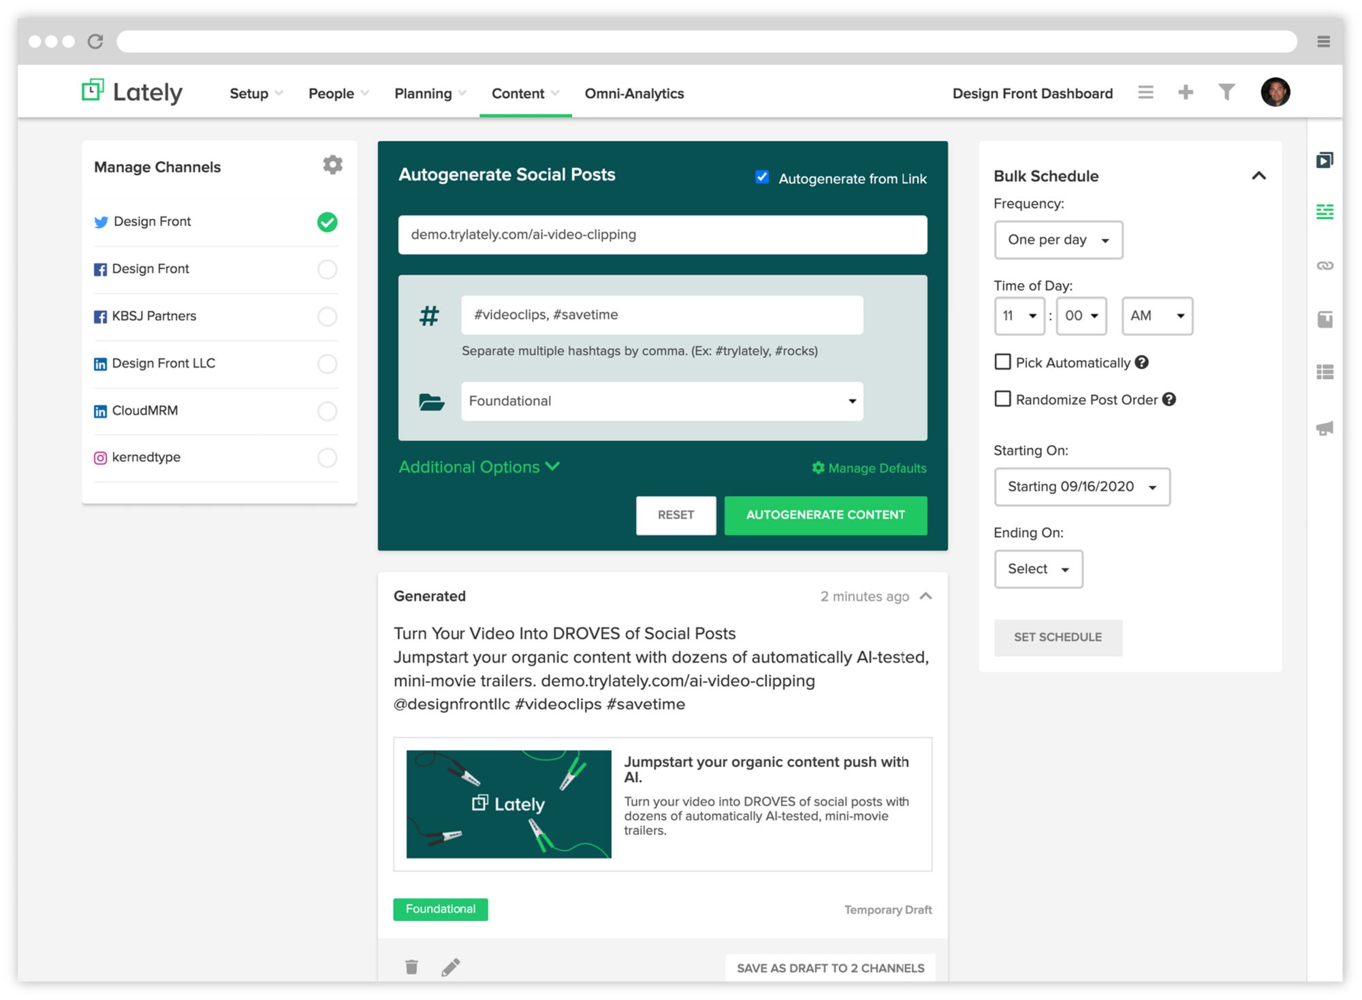
Task: Click the filter icon in top bar
Action: point(1226,92)
